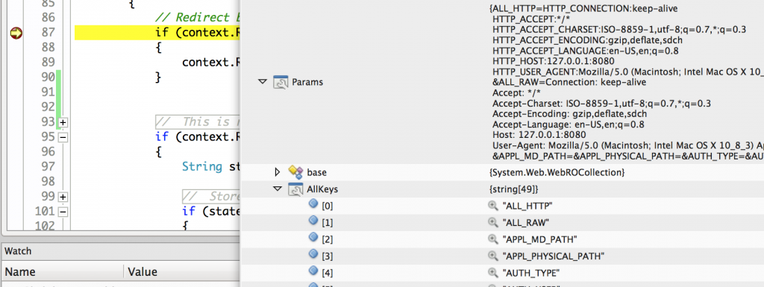The image size is (764, 287).
Task: Collapse the code block at line 101
Action: (63, 212)
